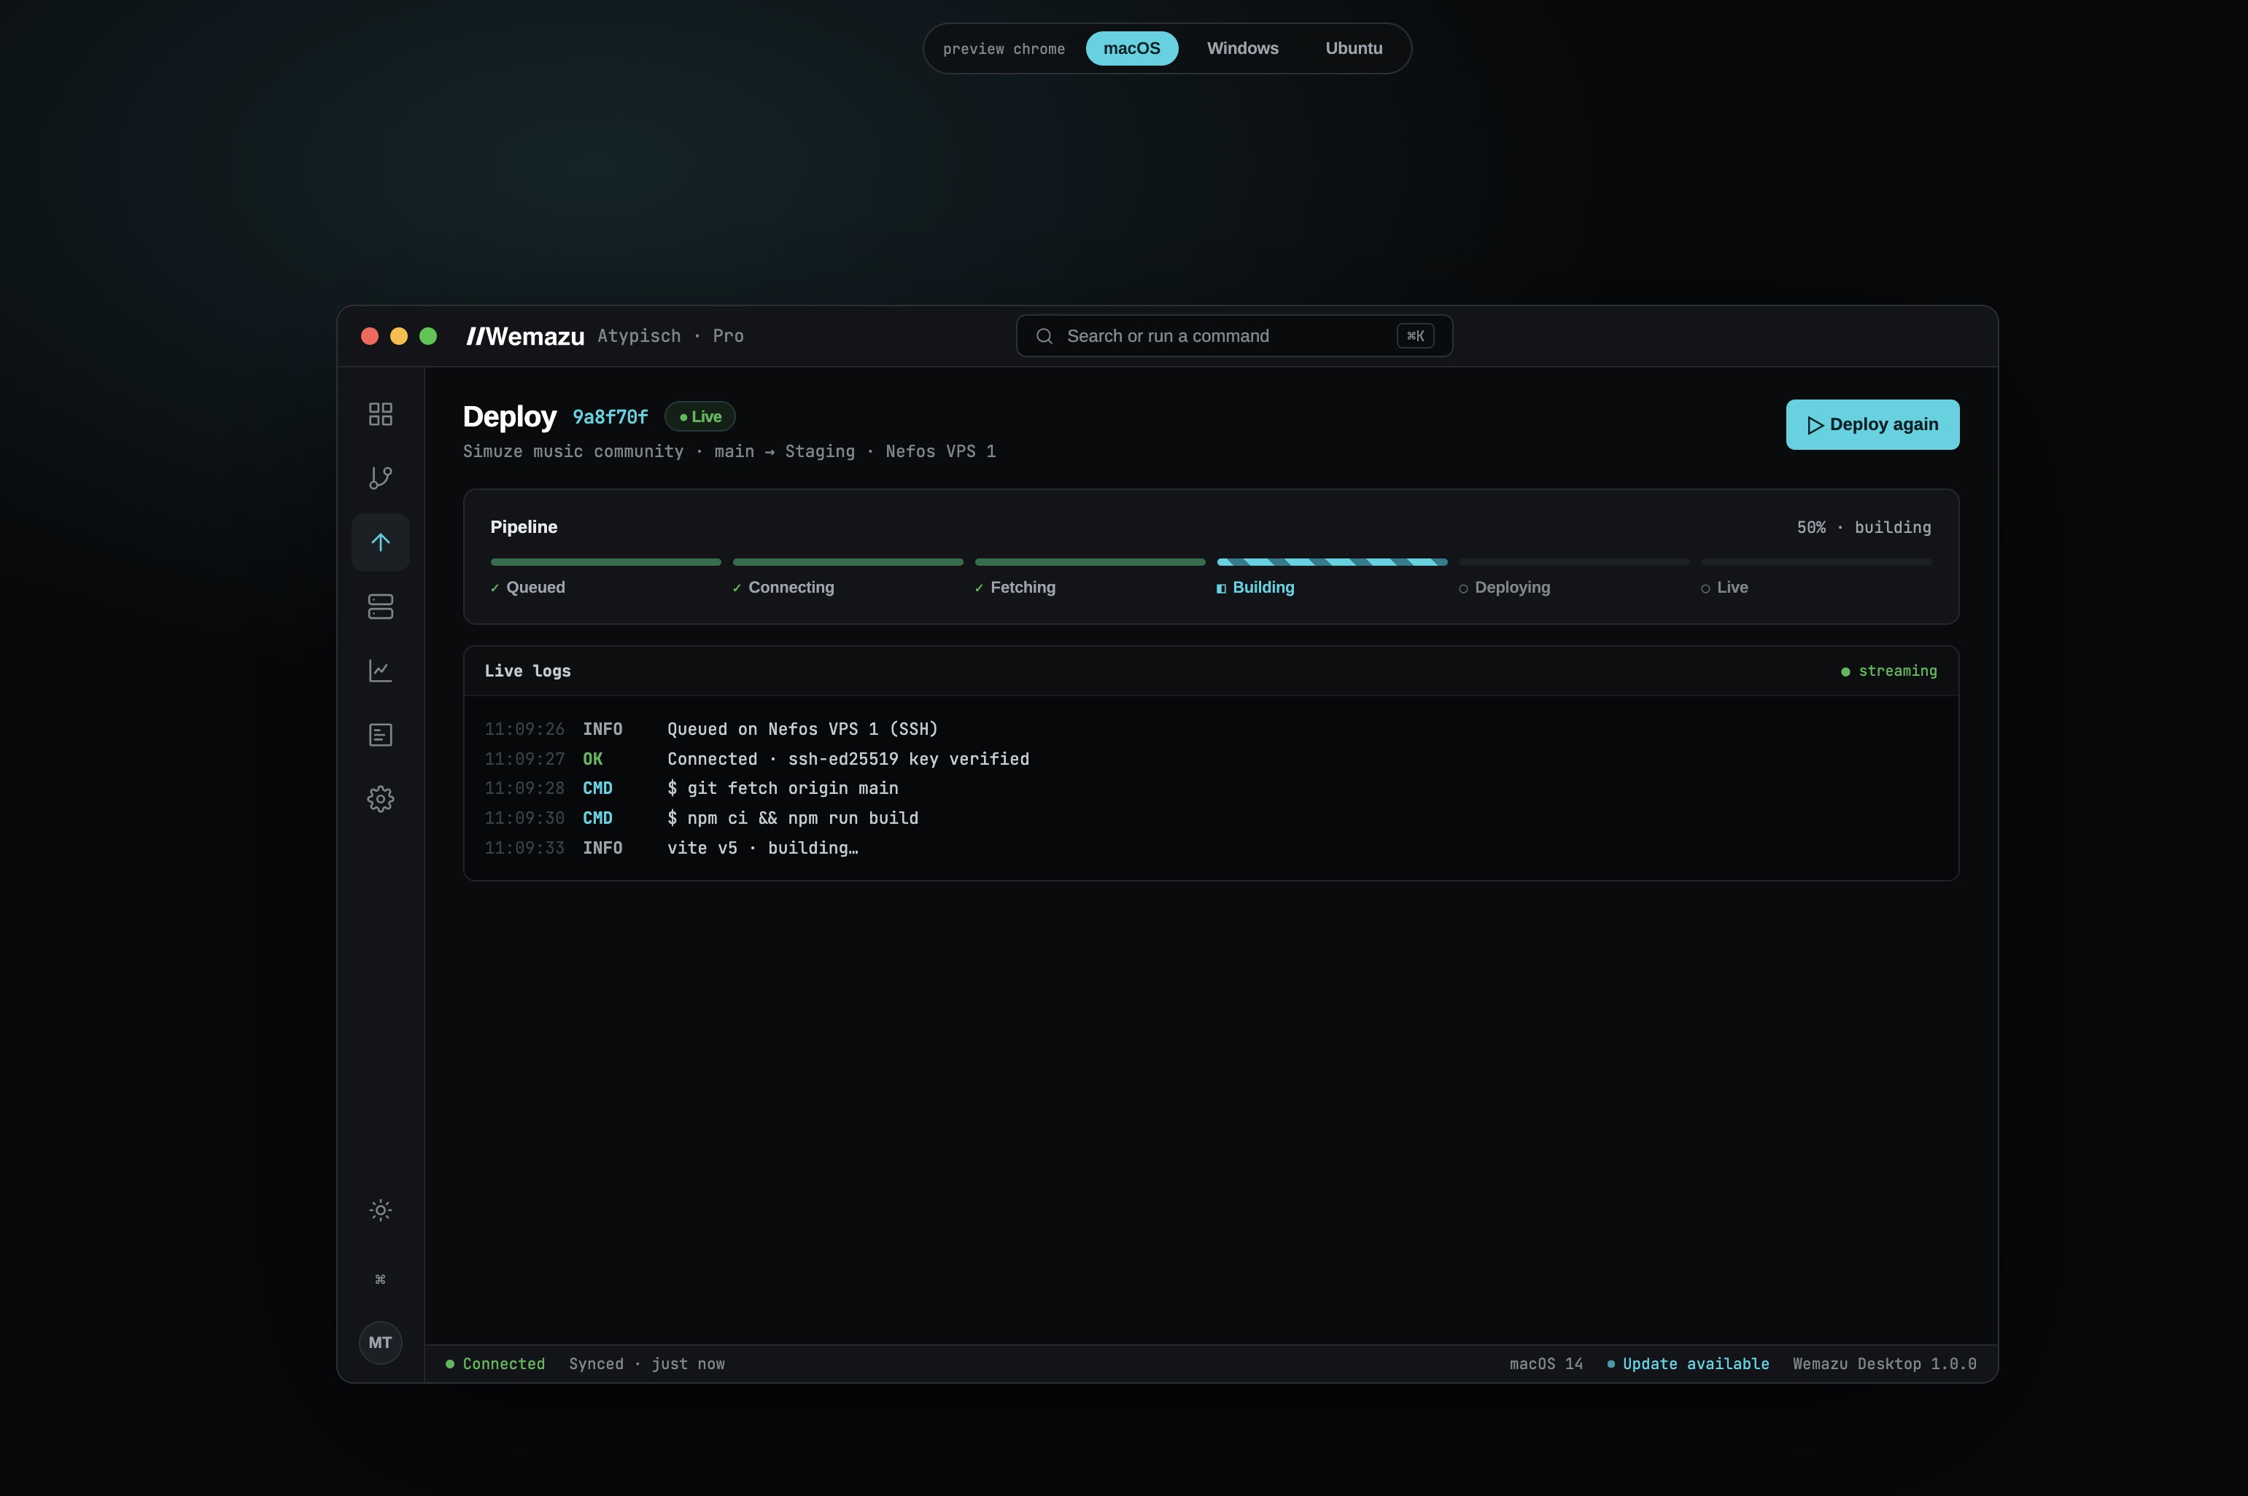The height and width of the screenshot is (1496, 2248).
Task: Click the '50% · building' pipeline status
Action: point(1864,528)
